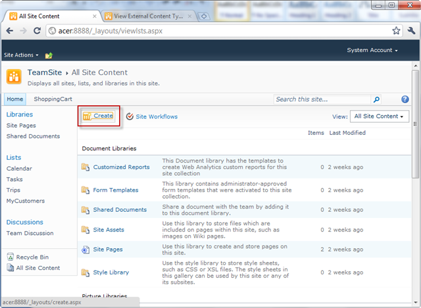Click the TeamSite orange logo icon
421x308 pixels.
(x=14, y=77)
